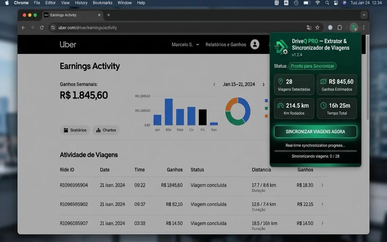Screen dimensions: 387x242
Task: Sort by the Ride ID column header
Action: [x=67, y=170]
